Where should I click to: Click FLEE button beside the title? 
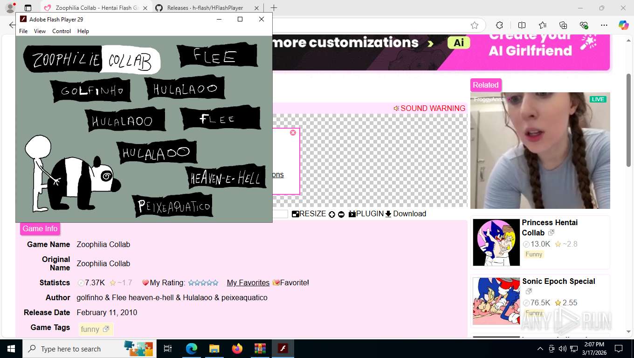(x=217, y=55)
